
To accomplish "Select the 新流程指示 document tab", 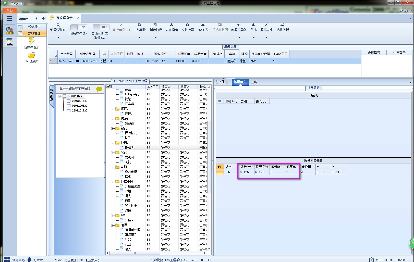I will (64, 18).
